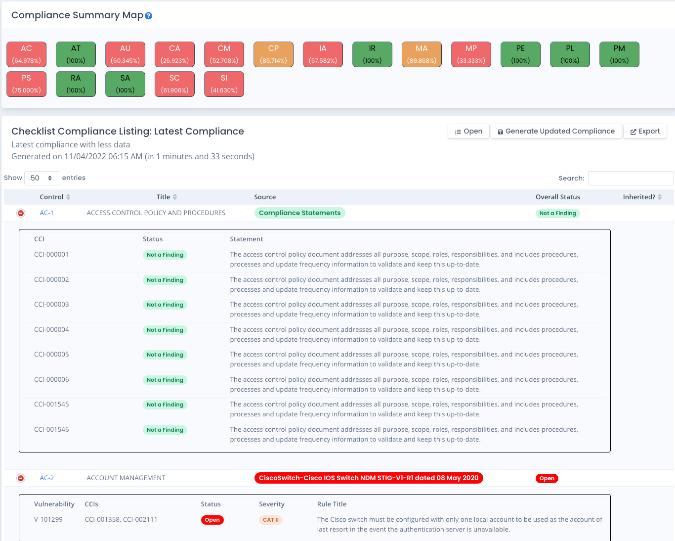Image resolution: width=675 pixels, height=541 pixels.
Task: Select the SC family tile
Action: pyautogui.click(x=174, y=84)
